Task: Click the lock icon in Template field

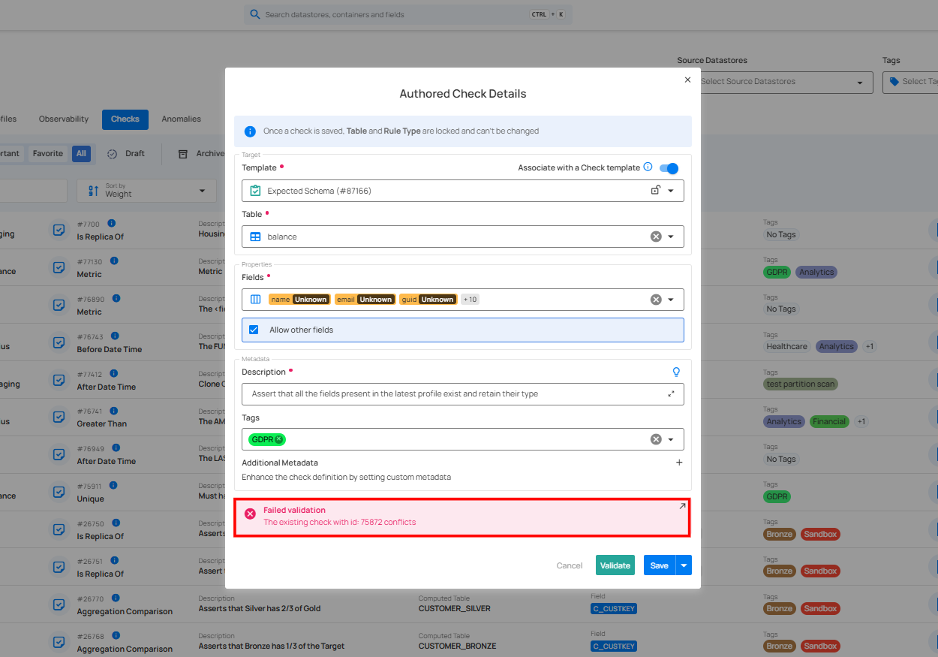Action: pyautogui.click(x=655, y=191)
